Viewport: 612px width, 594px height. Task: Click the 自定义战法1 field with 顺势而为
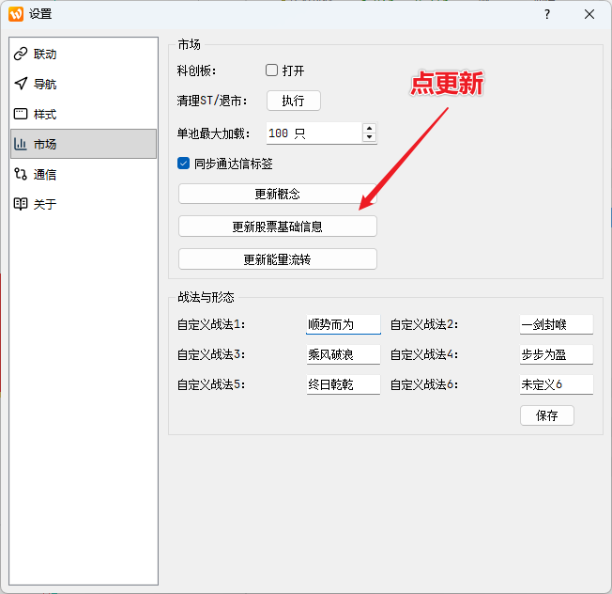[344, 324]
